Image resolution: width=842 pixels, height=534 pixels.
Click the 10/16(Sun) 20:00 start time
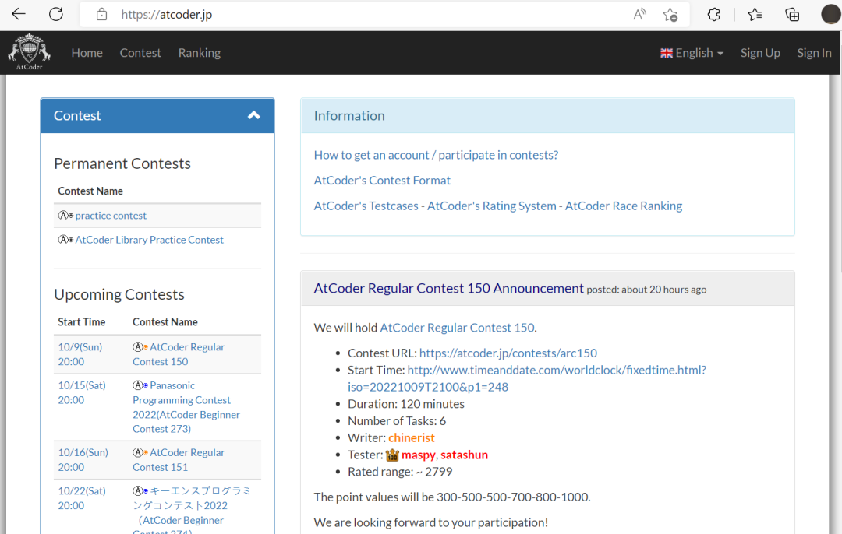[x=83, y=460]
